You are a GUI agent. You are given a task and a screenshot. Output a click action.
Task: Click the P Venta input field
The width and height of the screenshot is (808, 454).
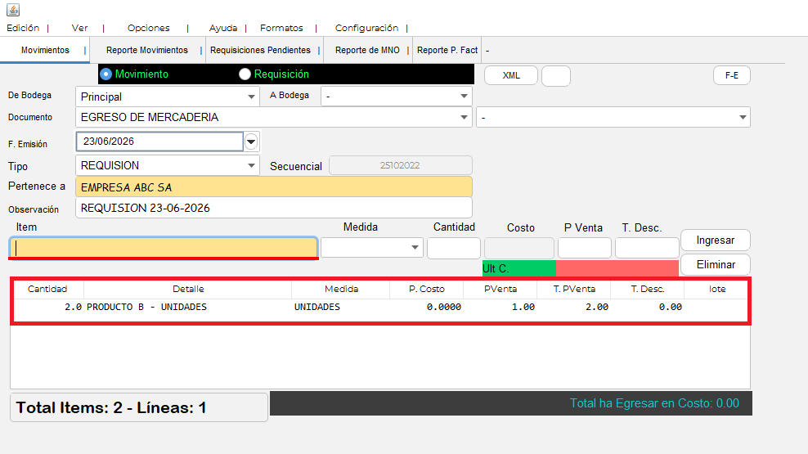coord(585,248)
